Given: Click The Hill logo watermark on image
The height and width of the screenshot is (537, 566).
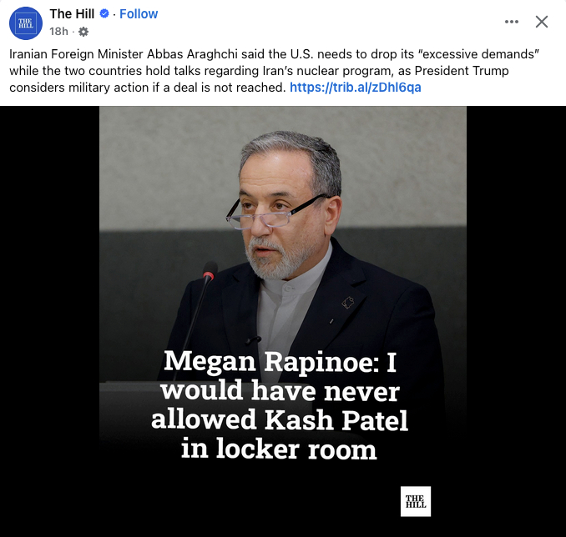Looking at the screenshot, I should point(416,501).
